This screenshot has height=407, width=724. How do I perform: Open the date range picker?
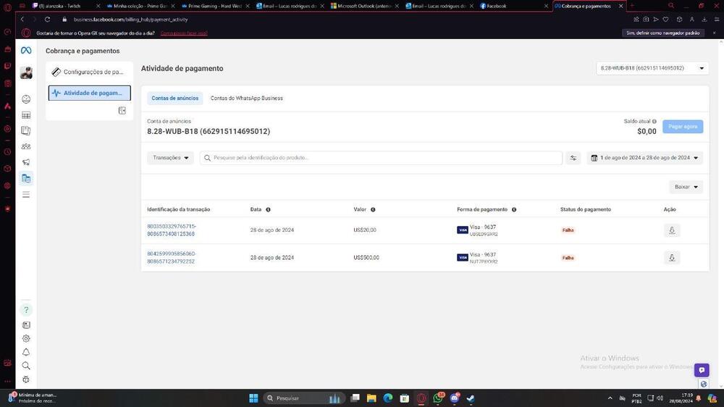[x=644, y=158]
